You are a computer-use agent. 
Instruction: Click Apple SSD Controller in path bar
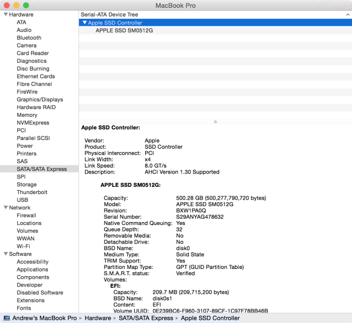pos(210,318)
